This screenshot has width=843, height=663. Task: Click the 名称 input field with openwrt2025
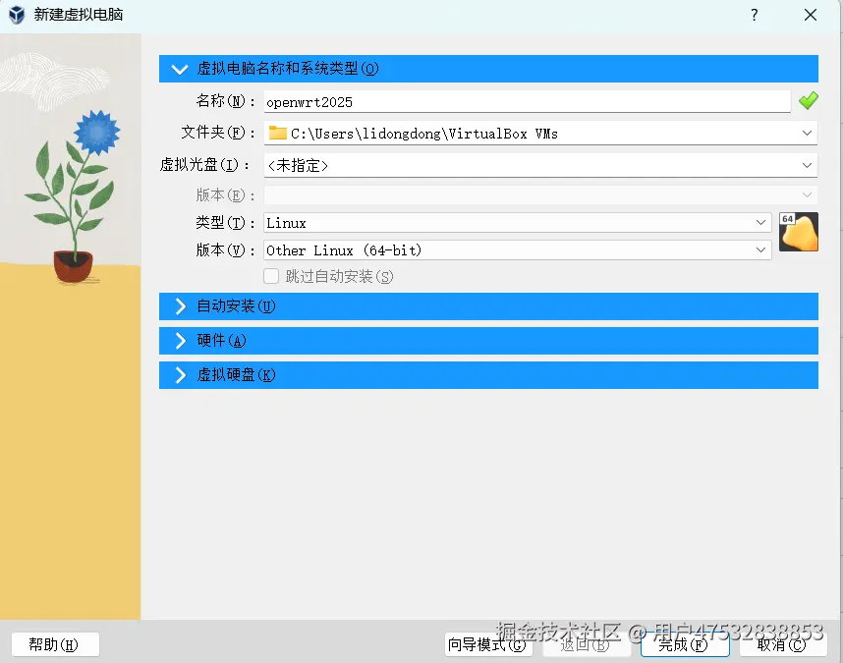coord(527,101)
